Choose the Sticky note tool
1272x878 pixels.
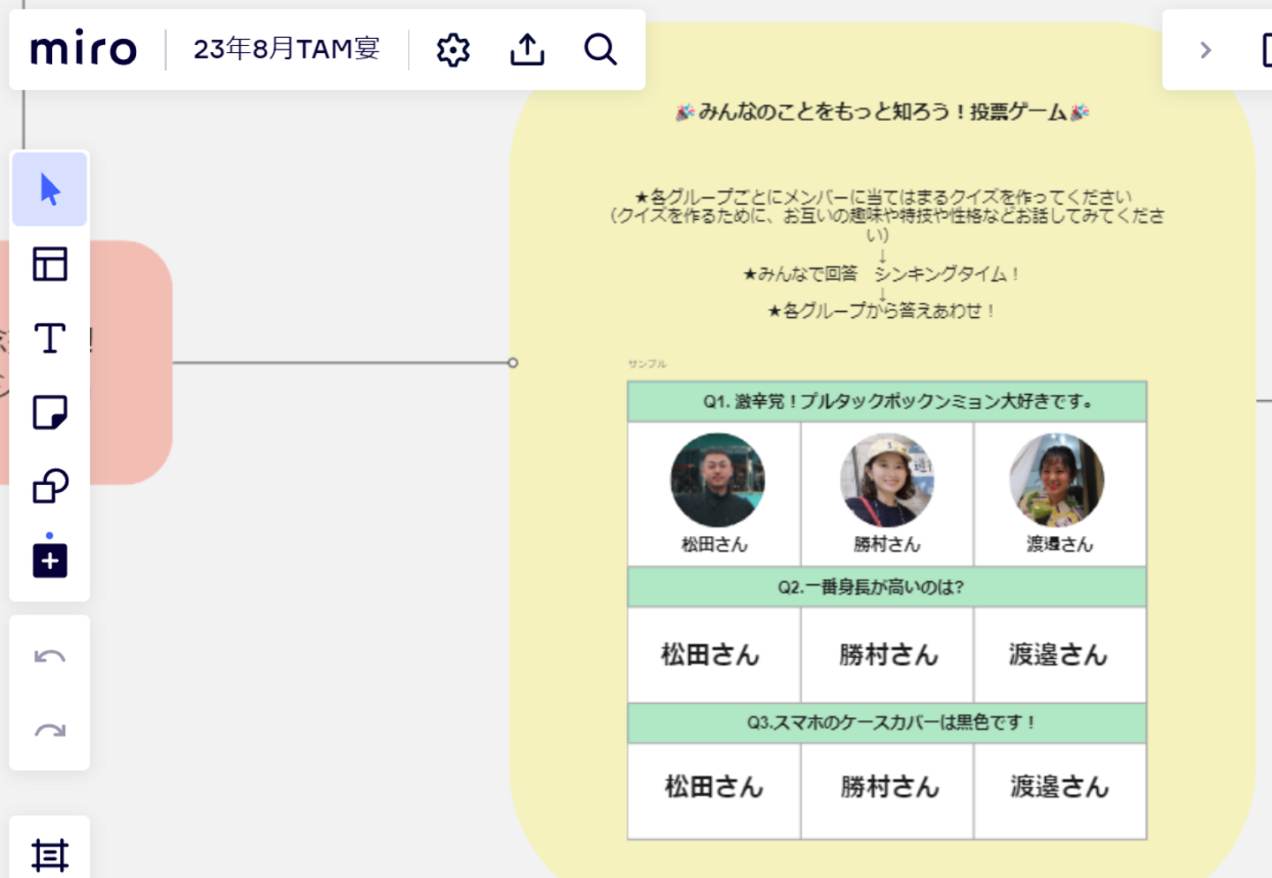[x=49, y=413]
